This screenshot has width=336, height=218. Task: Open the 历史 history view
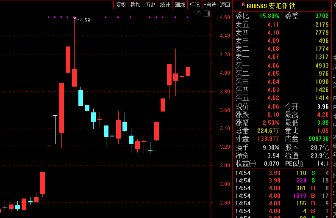(150, 5)
